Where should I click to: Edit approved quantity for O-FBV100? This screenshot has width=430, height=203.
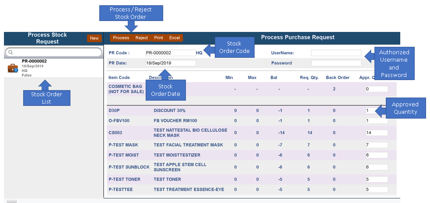(377, 121)
